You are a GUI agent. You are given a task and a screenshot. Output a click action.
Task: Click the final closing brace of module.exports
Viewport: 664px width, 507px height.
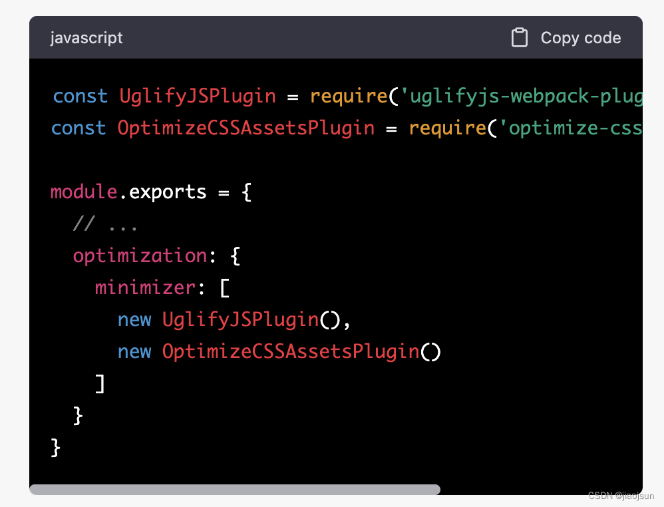pyautogui.click(x=55, y=447)
